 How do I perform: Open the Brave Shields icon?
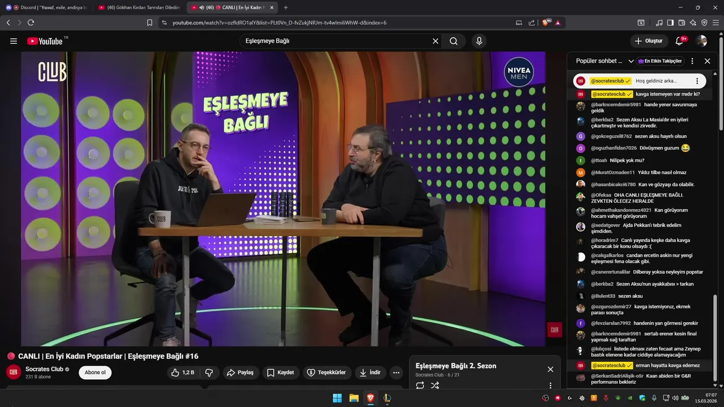tap(546, 23)
